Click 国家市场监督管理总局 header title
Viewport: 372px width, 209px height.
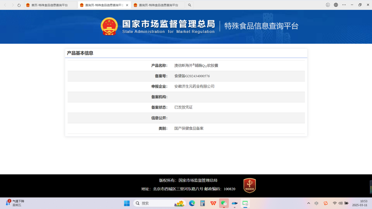(168, 24)
